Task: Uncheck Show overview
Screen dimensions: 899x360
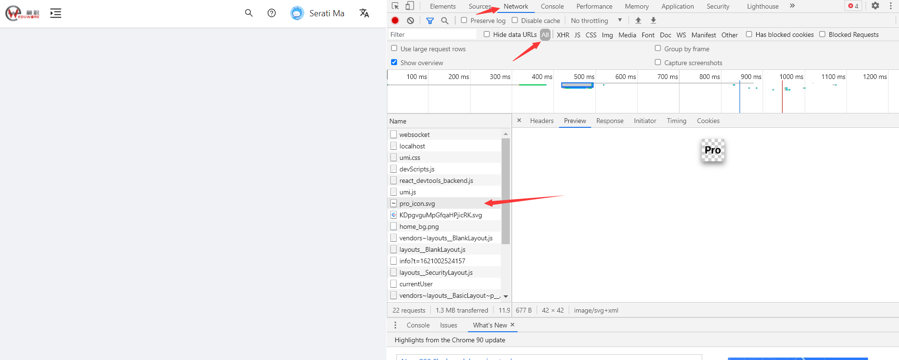Action: point(394,62)
